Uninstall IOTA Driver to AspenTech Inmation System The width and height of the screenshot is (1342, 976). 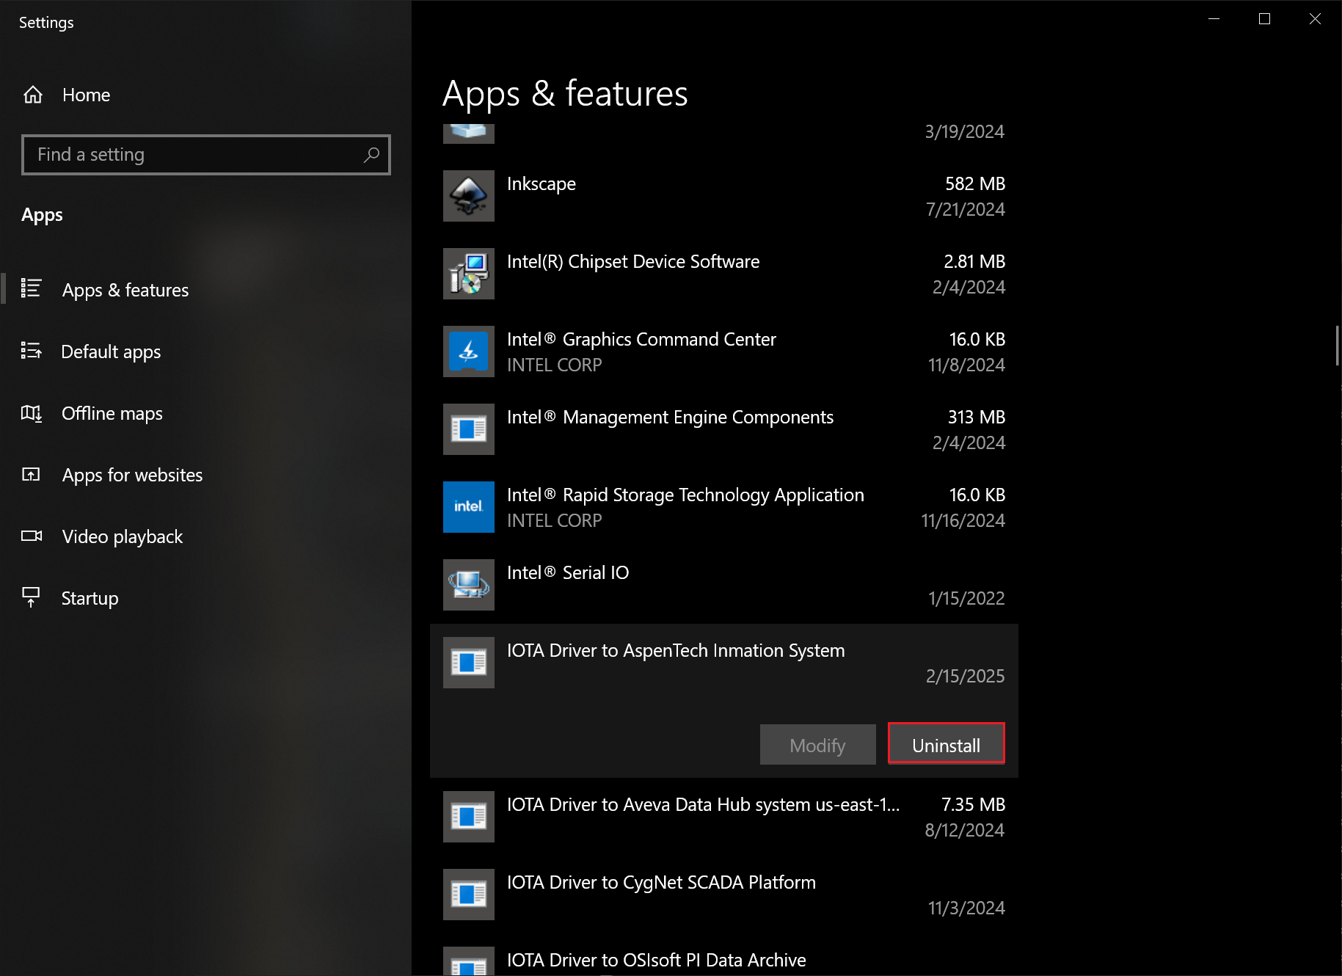946,744
